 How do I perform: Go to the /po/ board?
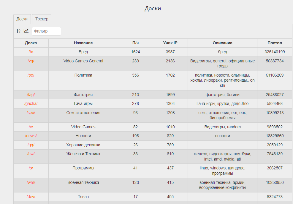31,75
